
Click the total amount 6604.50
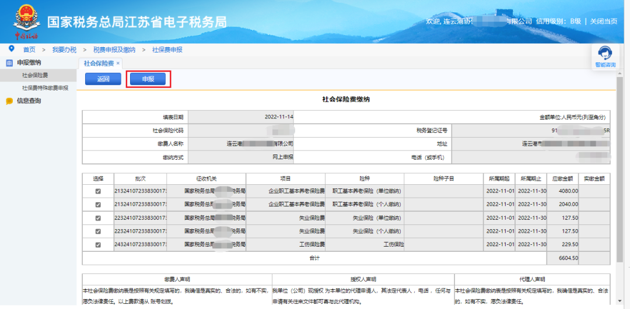[x=569, y=258]
